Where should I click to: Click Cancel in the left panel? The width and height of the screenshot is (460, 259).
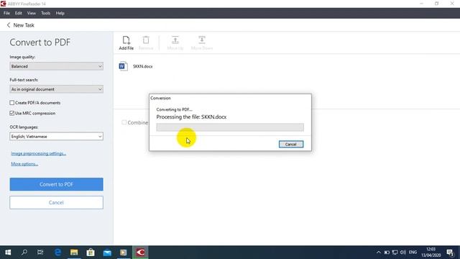point(56,203)
